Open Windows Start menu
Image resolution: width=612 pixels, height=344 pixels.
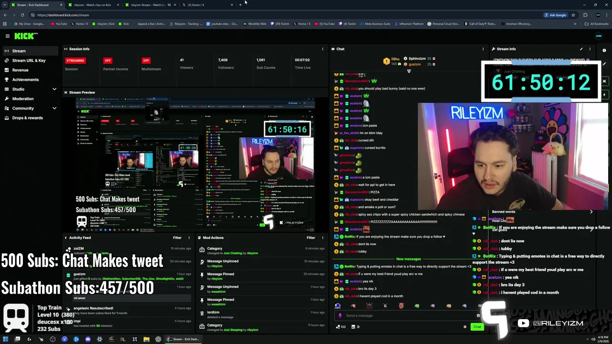coord(6,339)
